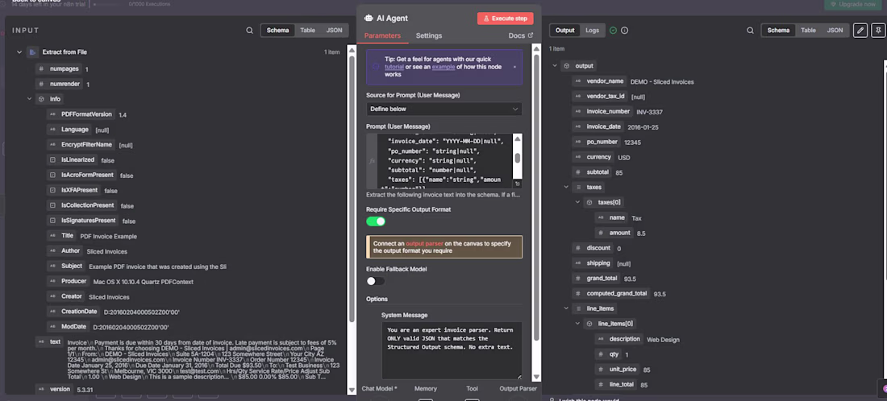Screen dimensions: 887x401
Task: Click the hash icon beside numpages
Action: point(41,69)
